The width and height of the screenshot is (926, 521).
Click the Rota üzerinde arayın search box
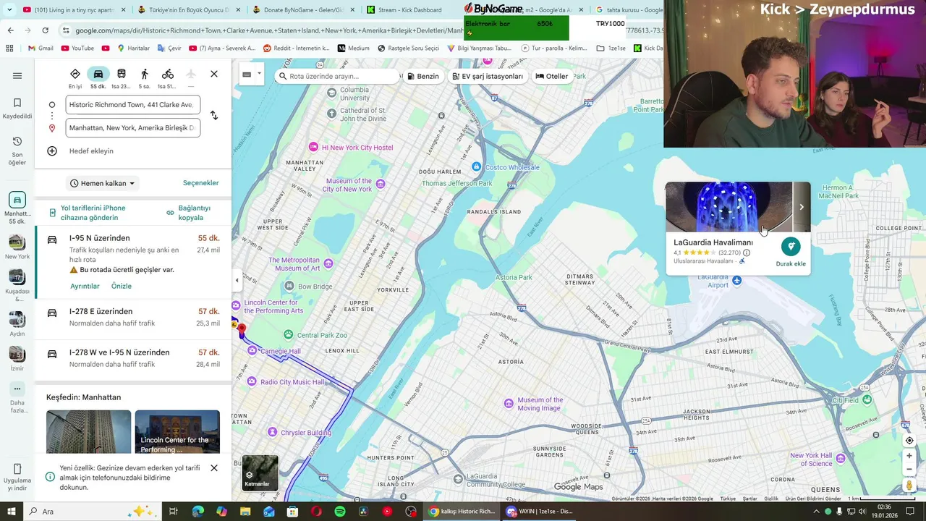click(x=338, y=76)
